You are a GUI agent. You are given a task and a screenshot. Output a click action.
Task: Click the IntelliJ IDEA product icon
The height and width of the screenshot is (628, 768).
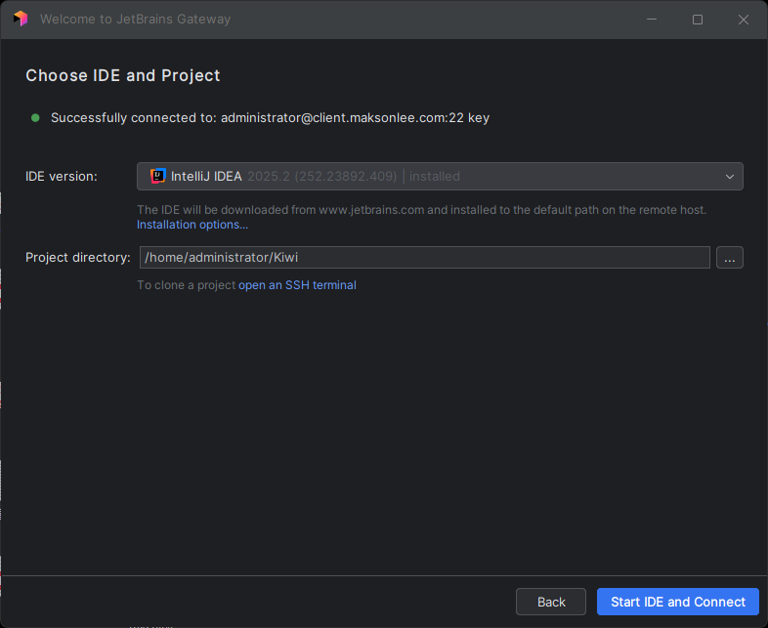(157, 176)
